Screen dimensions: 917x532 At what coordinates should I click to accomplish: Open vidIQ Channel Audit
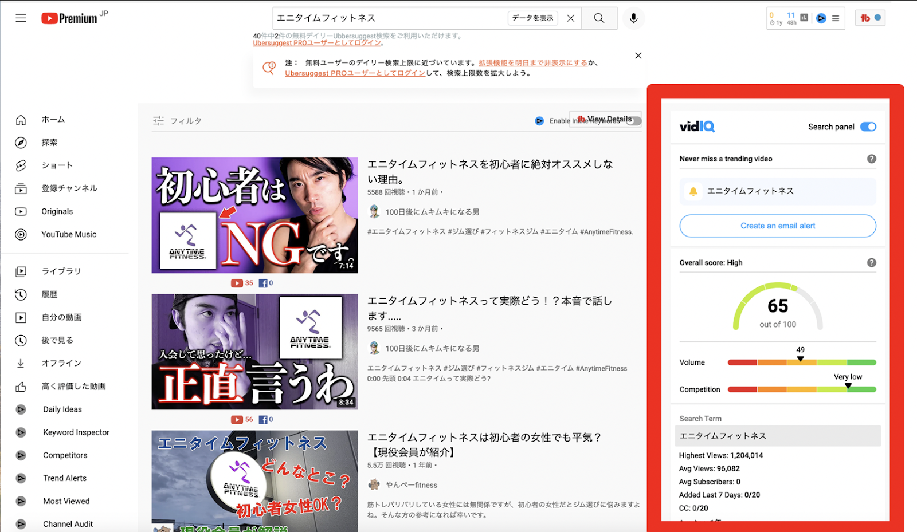(68, 524)
